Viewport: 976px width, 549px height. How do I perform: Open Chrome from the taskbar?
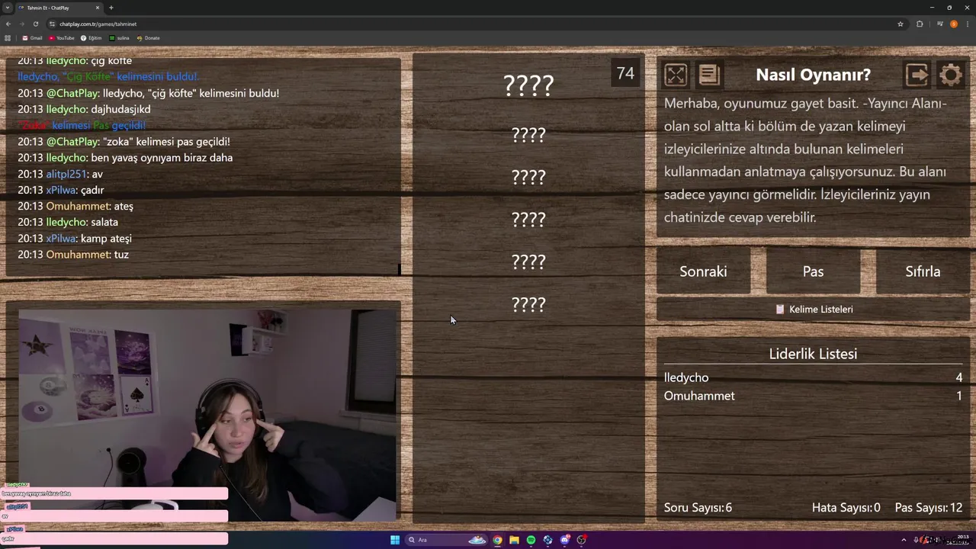pyautogui.click(x=497, y=540)
